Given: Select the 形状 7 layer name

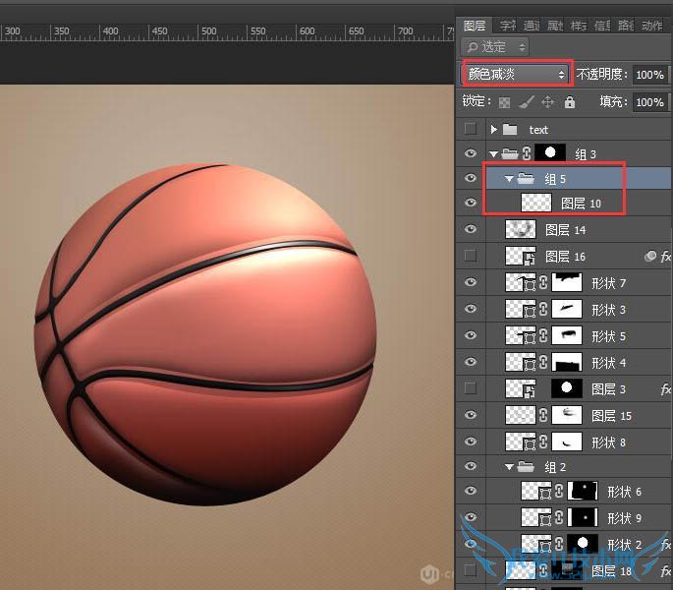Looking at the screenshot, I should (609, 283).
